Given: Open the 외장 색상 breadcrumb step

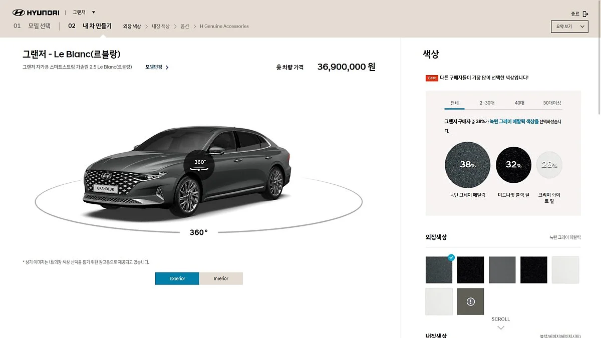Looking at the screenshot, I should (x=132, y=26).
